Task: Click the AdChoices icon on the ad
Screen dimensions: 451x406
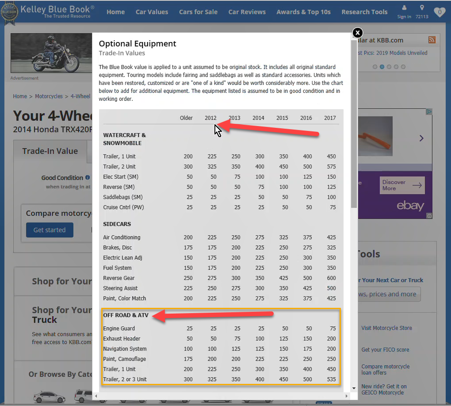Action: click(x=429, y=111)
